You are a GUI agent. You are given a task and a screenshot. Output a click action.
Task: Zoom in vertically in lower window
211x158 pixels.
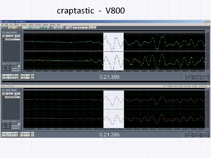click(33, 133)
